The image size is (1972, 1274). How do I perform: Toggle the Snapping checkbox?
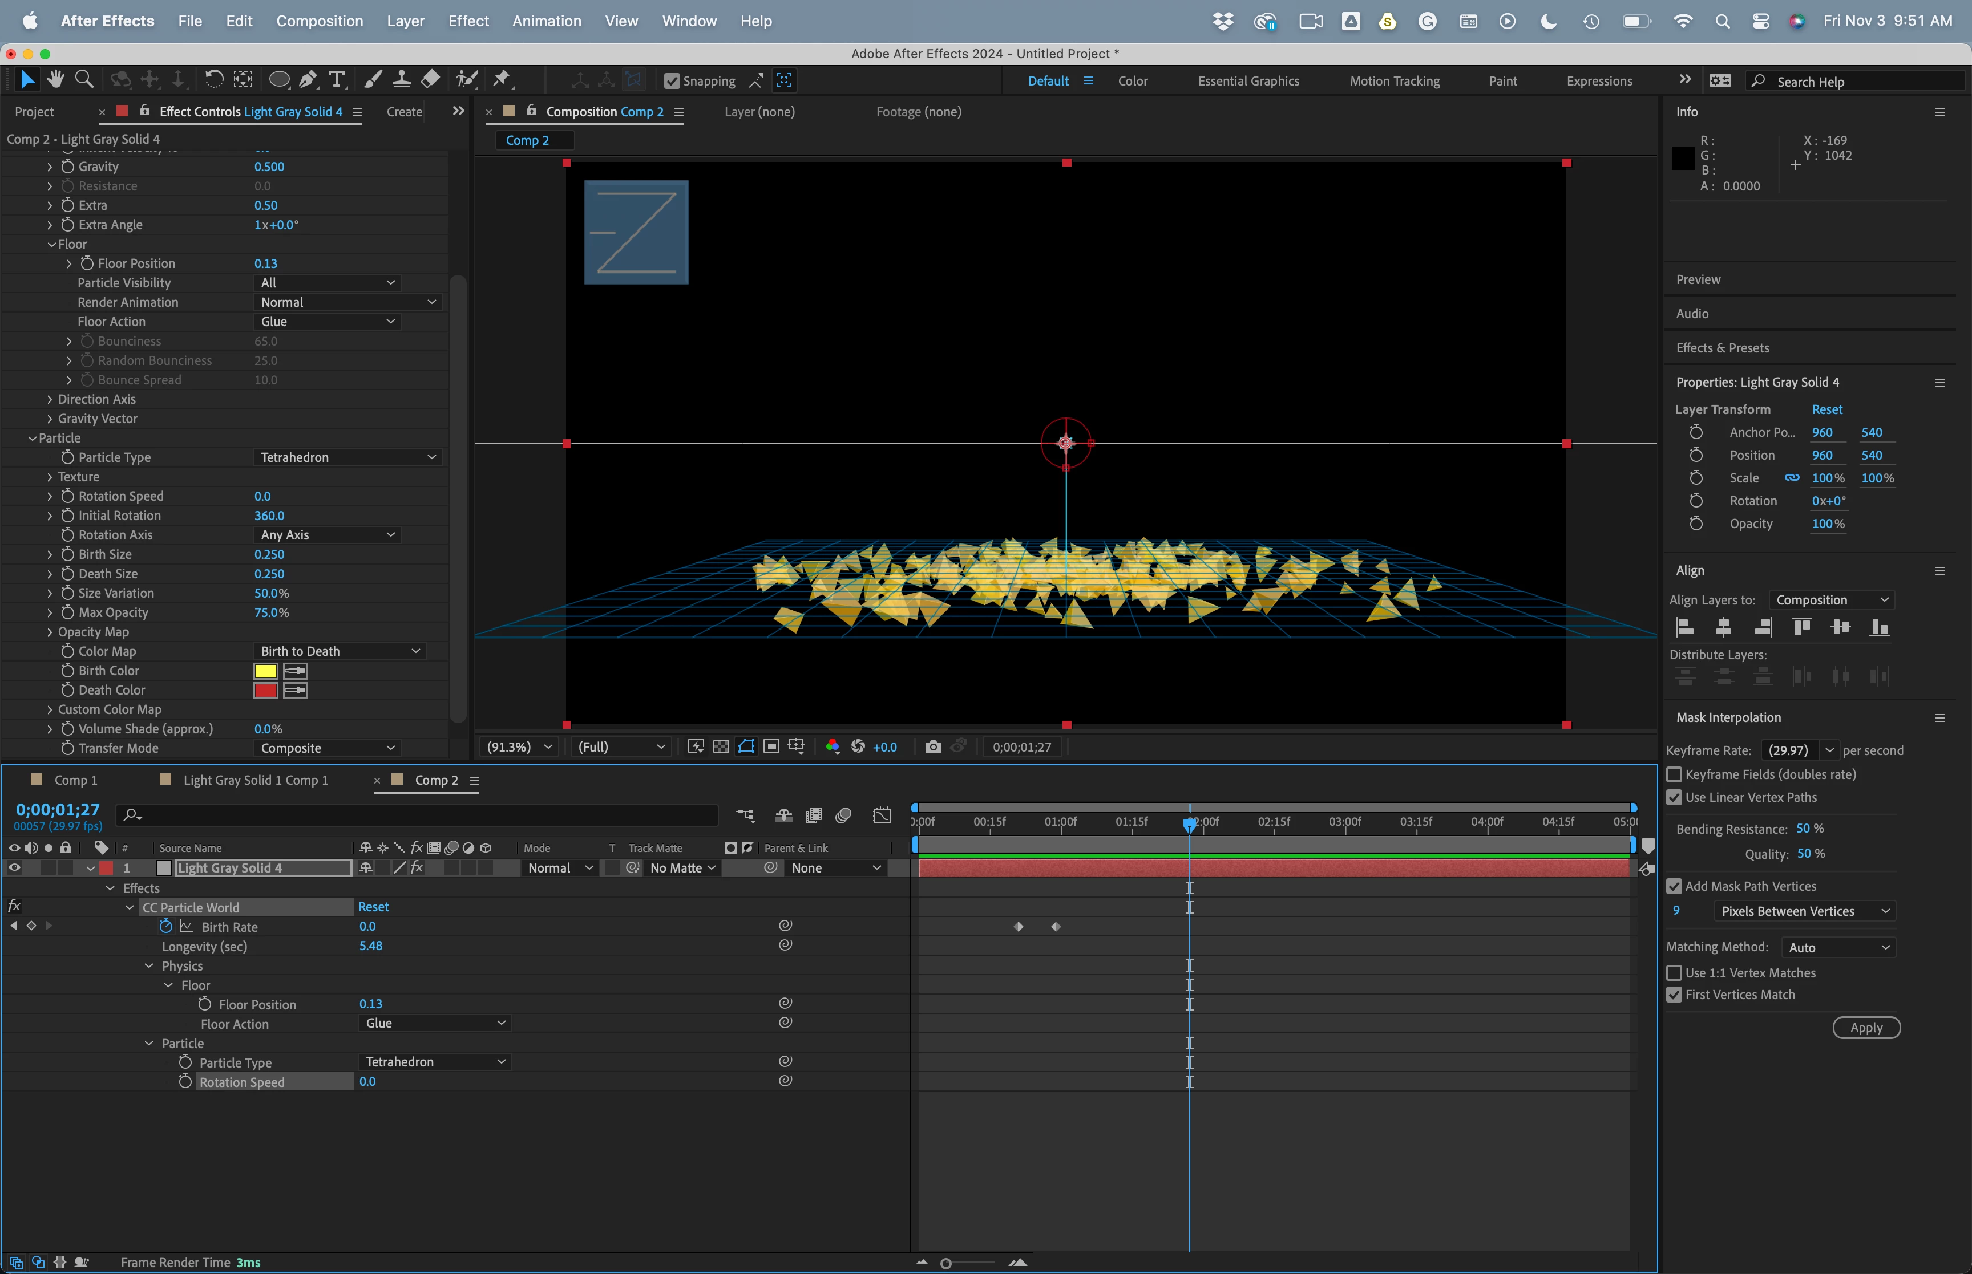pos(672,81)
